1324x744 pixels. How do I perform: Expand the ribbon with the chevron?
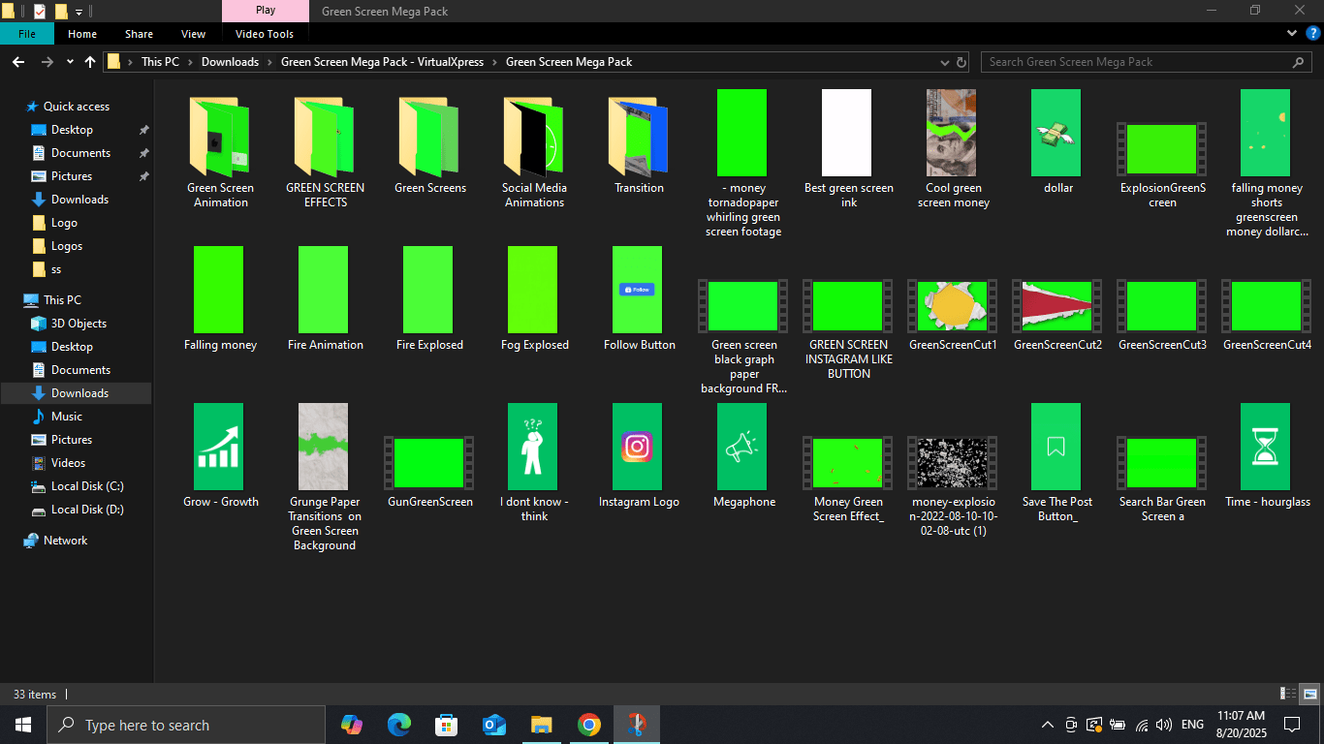click(1292, 34)
